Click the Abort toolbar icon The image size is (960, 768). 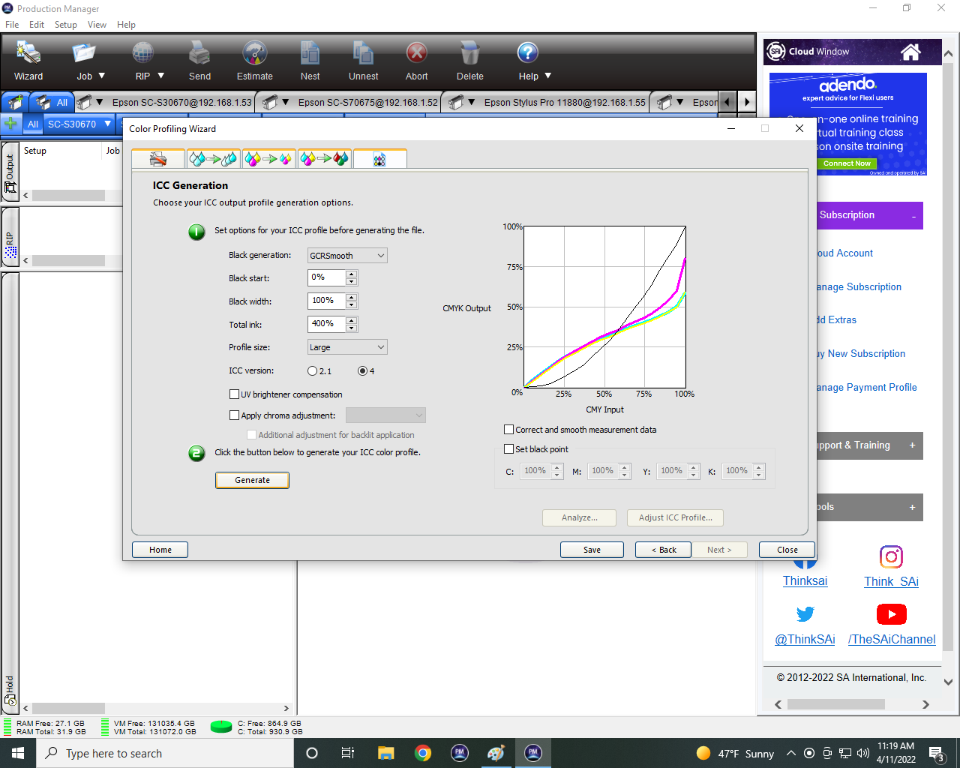[x=417, y=53]
